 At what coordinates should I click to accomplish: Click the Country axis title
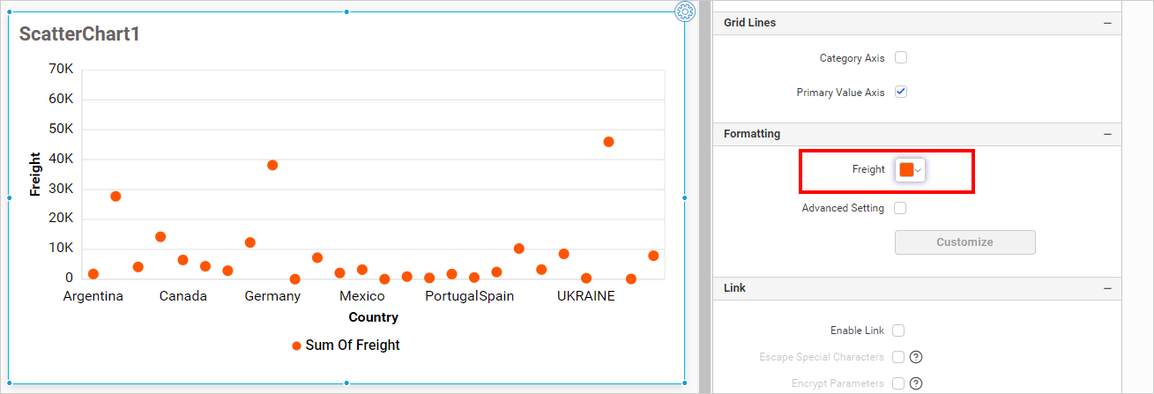(x=373, y=317)
